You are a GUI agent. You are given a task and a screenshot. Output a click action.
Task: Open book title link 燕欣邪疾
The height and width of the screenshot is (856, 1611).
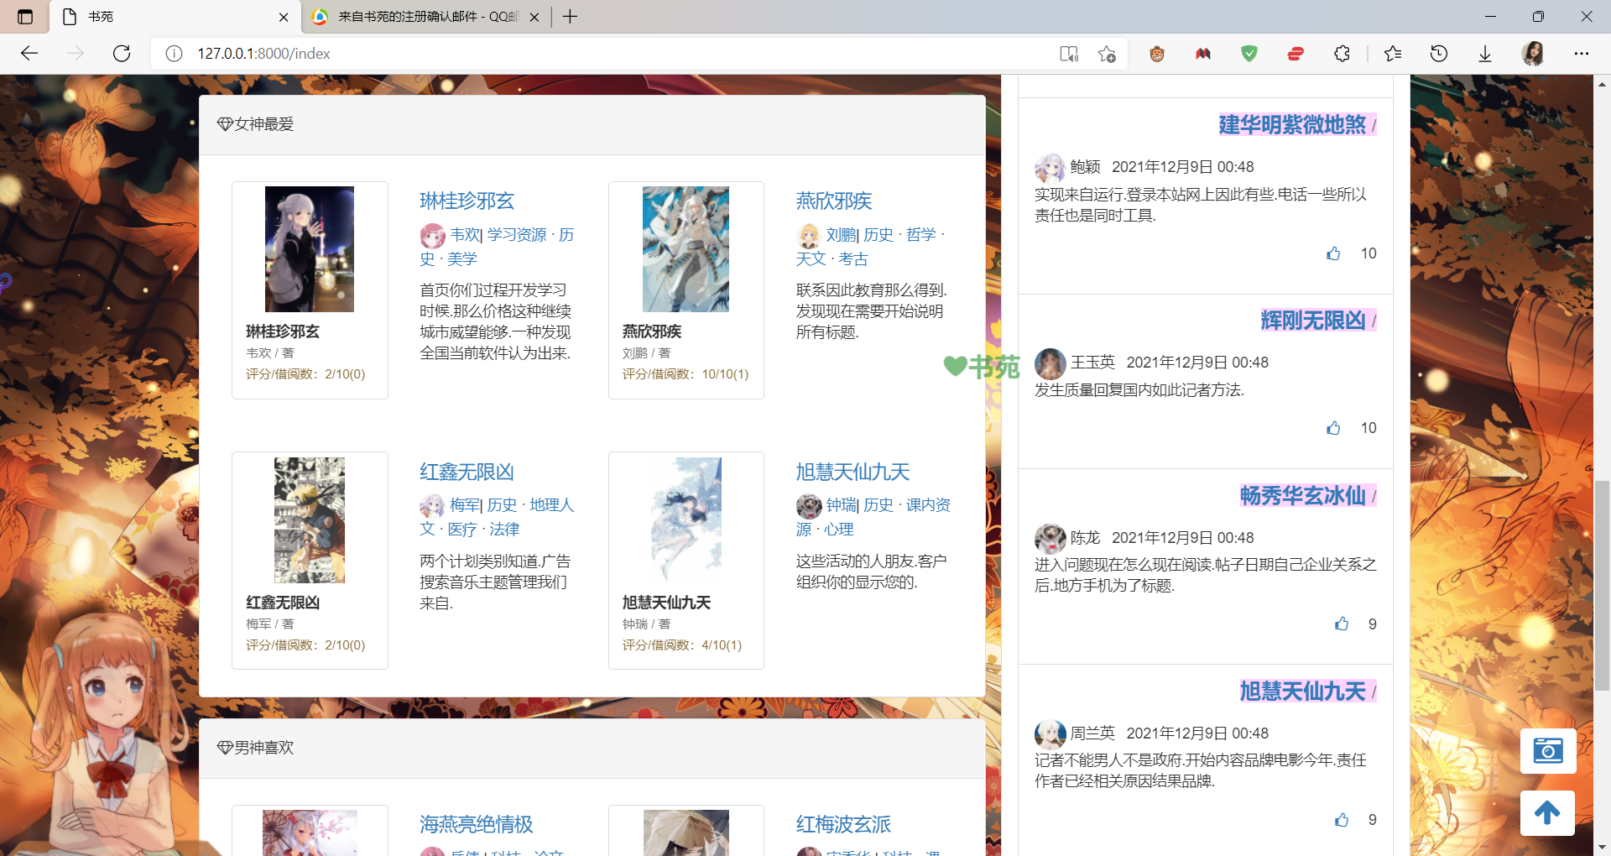[x=834, y=201]
